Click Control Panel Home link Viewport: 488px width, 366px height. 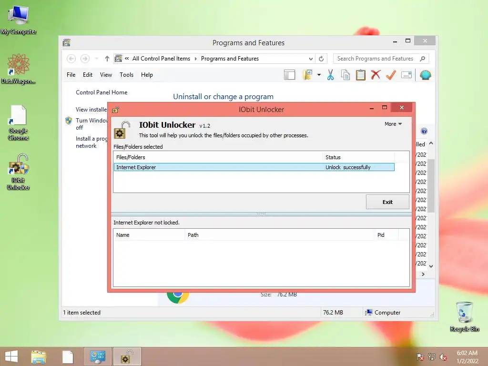click(102, 92)
